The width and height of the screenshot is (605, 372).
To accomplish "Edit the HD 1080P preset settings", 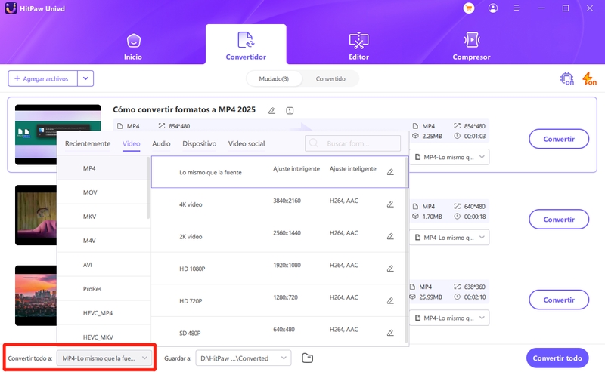I will 390,269.
